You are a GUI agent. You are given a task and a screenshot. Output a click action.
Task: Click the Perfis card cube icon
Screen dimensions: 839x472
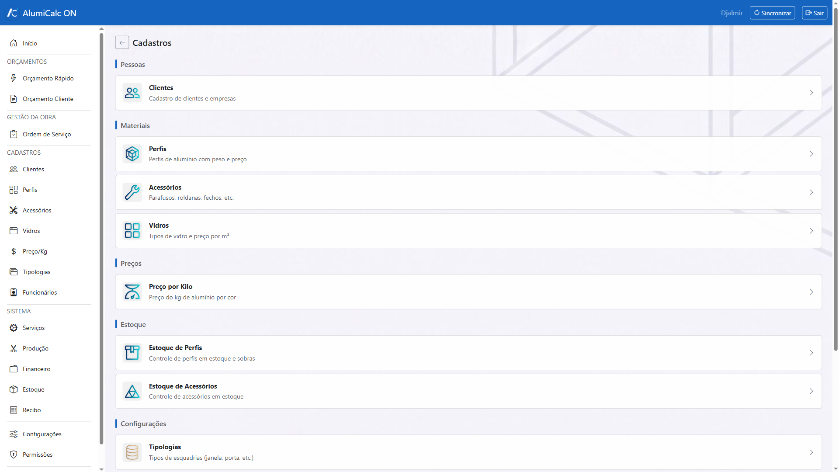pos(132,154)
